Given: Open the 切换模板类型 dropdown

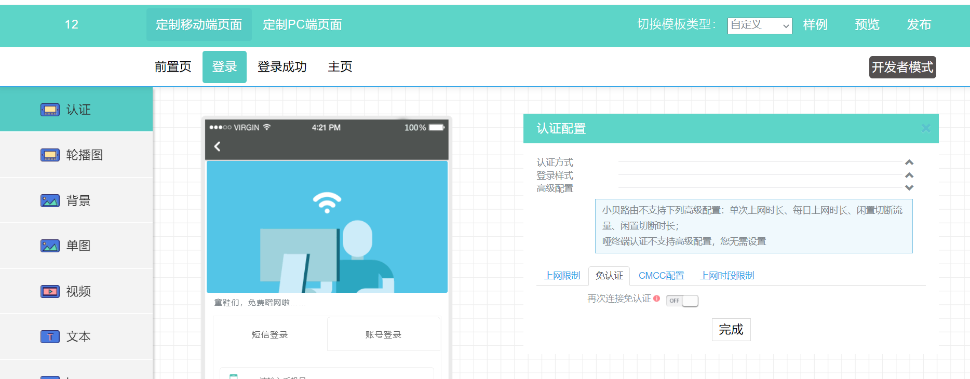Looking at the screenshot, I should pos(760,25).
